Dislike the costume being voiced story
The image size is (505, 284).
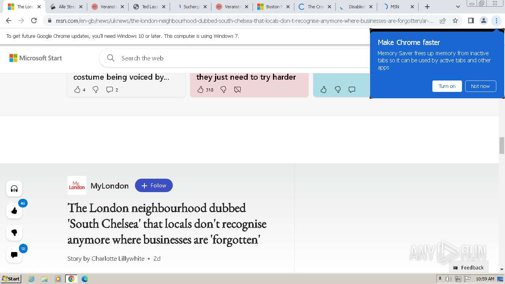tap(95, 90)
